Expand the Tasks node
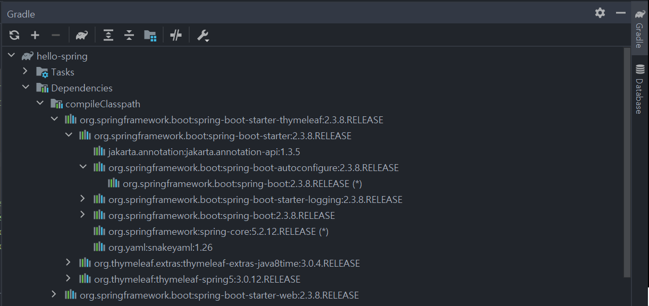 point(25,71)
